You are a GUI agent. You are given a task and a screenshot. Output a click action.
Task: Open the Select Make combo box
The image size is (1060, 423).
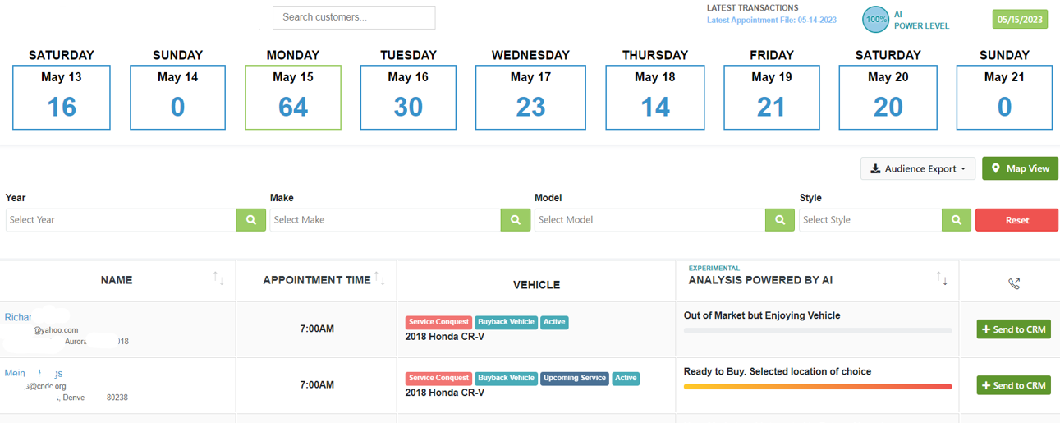[385, 220]
